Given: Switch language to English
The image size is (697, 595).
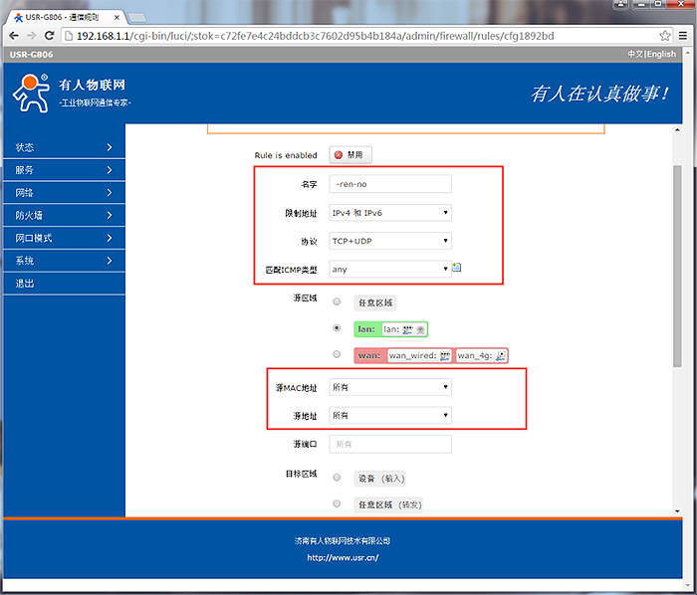Looking at the screenshot, I should point(661,55).
